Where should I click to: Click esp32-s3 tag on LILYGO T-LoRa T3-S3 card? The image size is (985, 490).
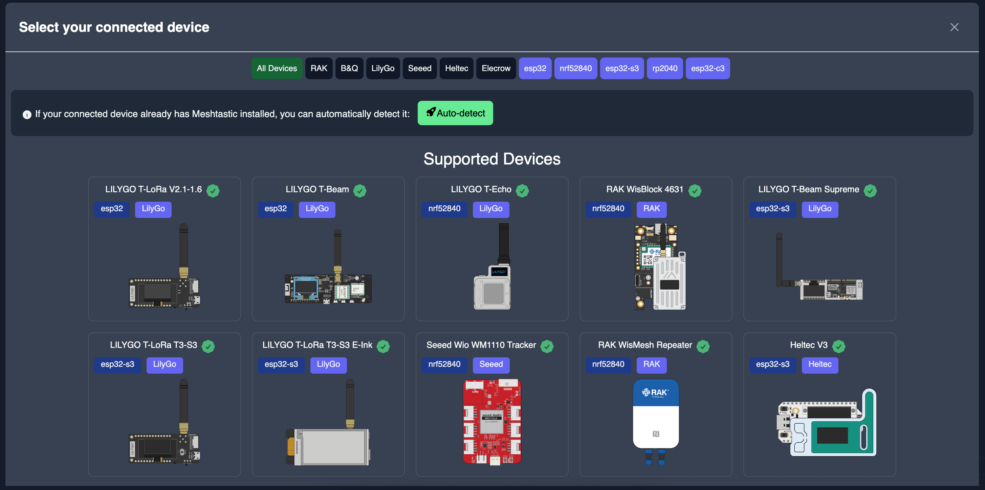click(117, 365)
